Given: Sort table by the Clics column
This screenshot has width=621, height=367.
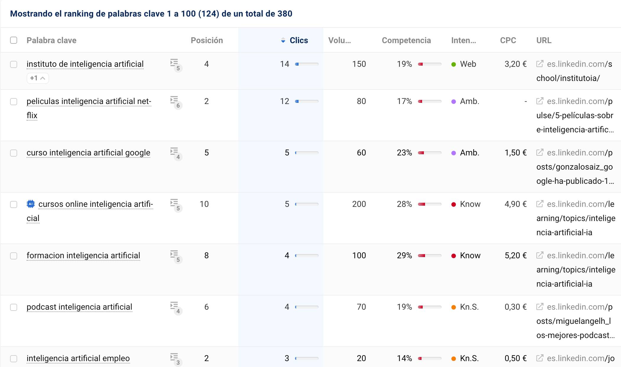Looking at the screenshot, I should click(x=298, y=40).
